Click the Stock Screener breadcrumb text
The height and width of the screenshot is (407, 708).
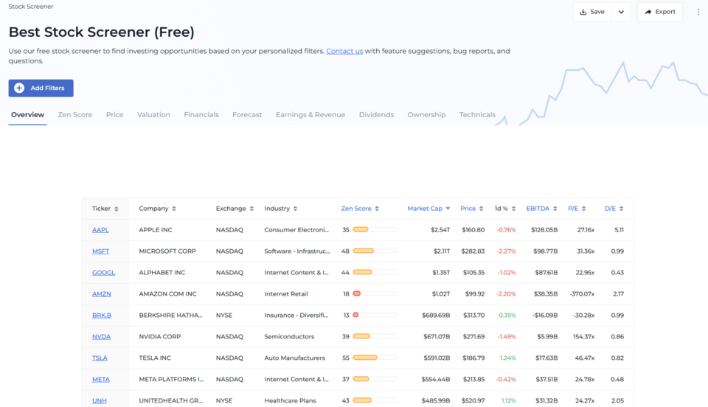tap(31, 7)
